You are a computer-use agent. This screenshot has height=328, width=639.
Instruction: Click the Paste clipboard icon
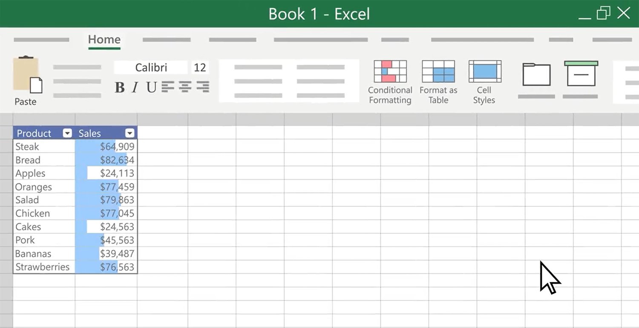[x=28, y=75]
